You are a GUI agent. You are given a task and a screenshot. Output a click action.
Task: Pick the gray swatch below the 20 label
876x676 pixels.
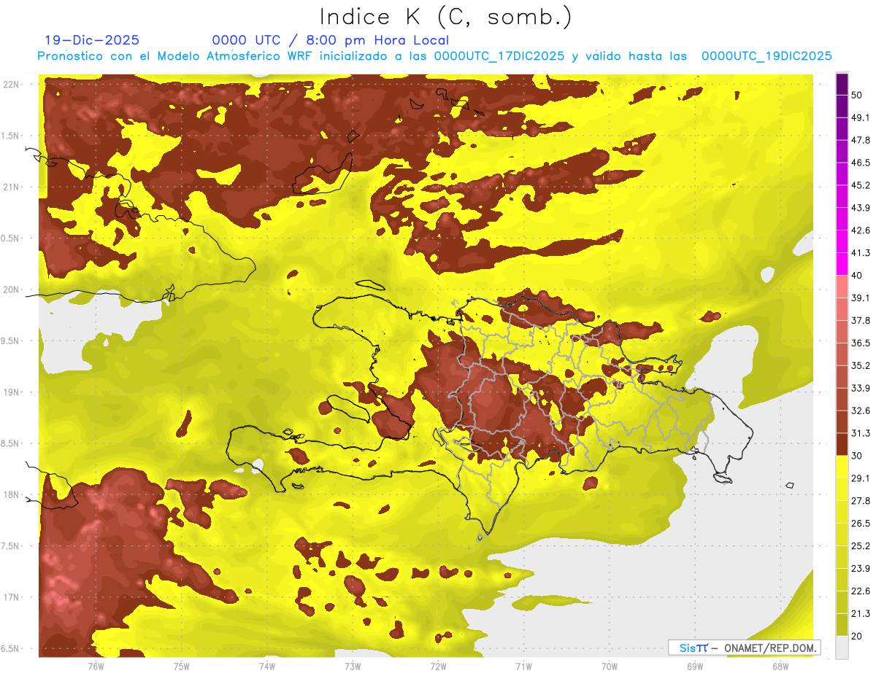(x=842, y=648)
